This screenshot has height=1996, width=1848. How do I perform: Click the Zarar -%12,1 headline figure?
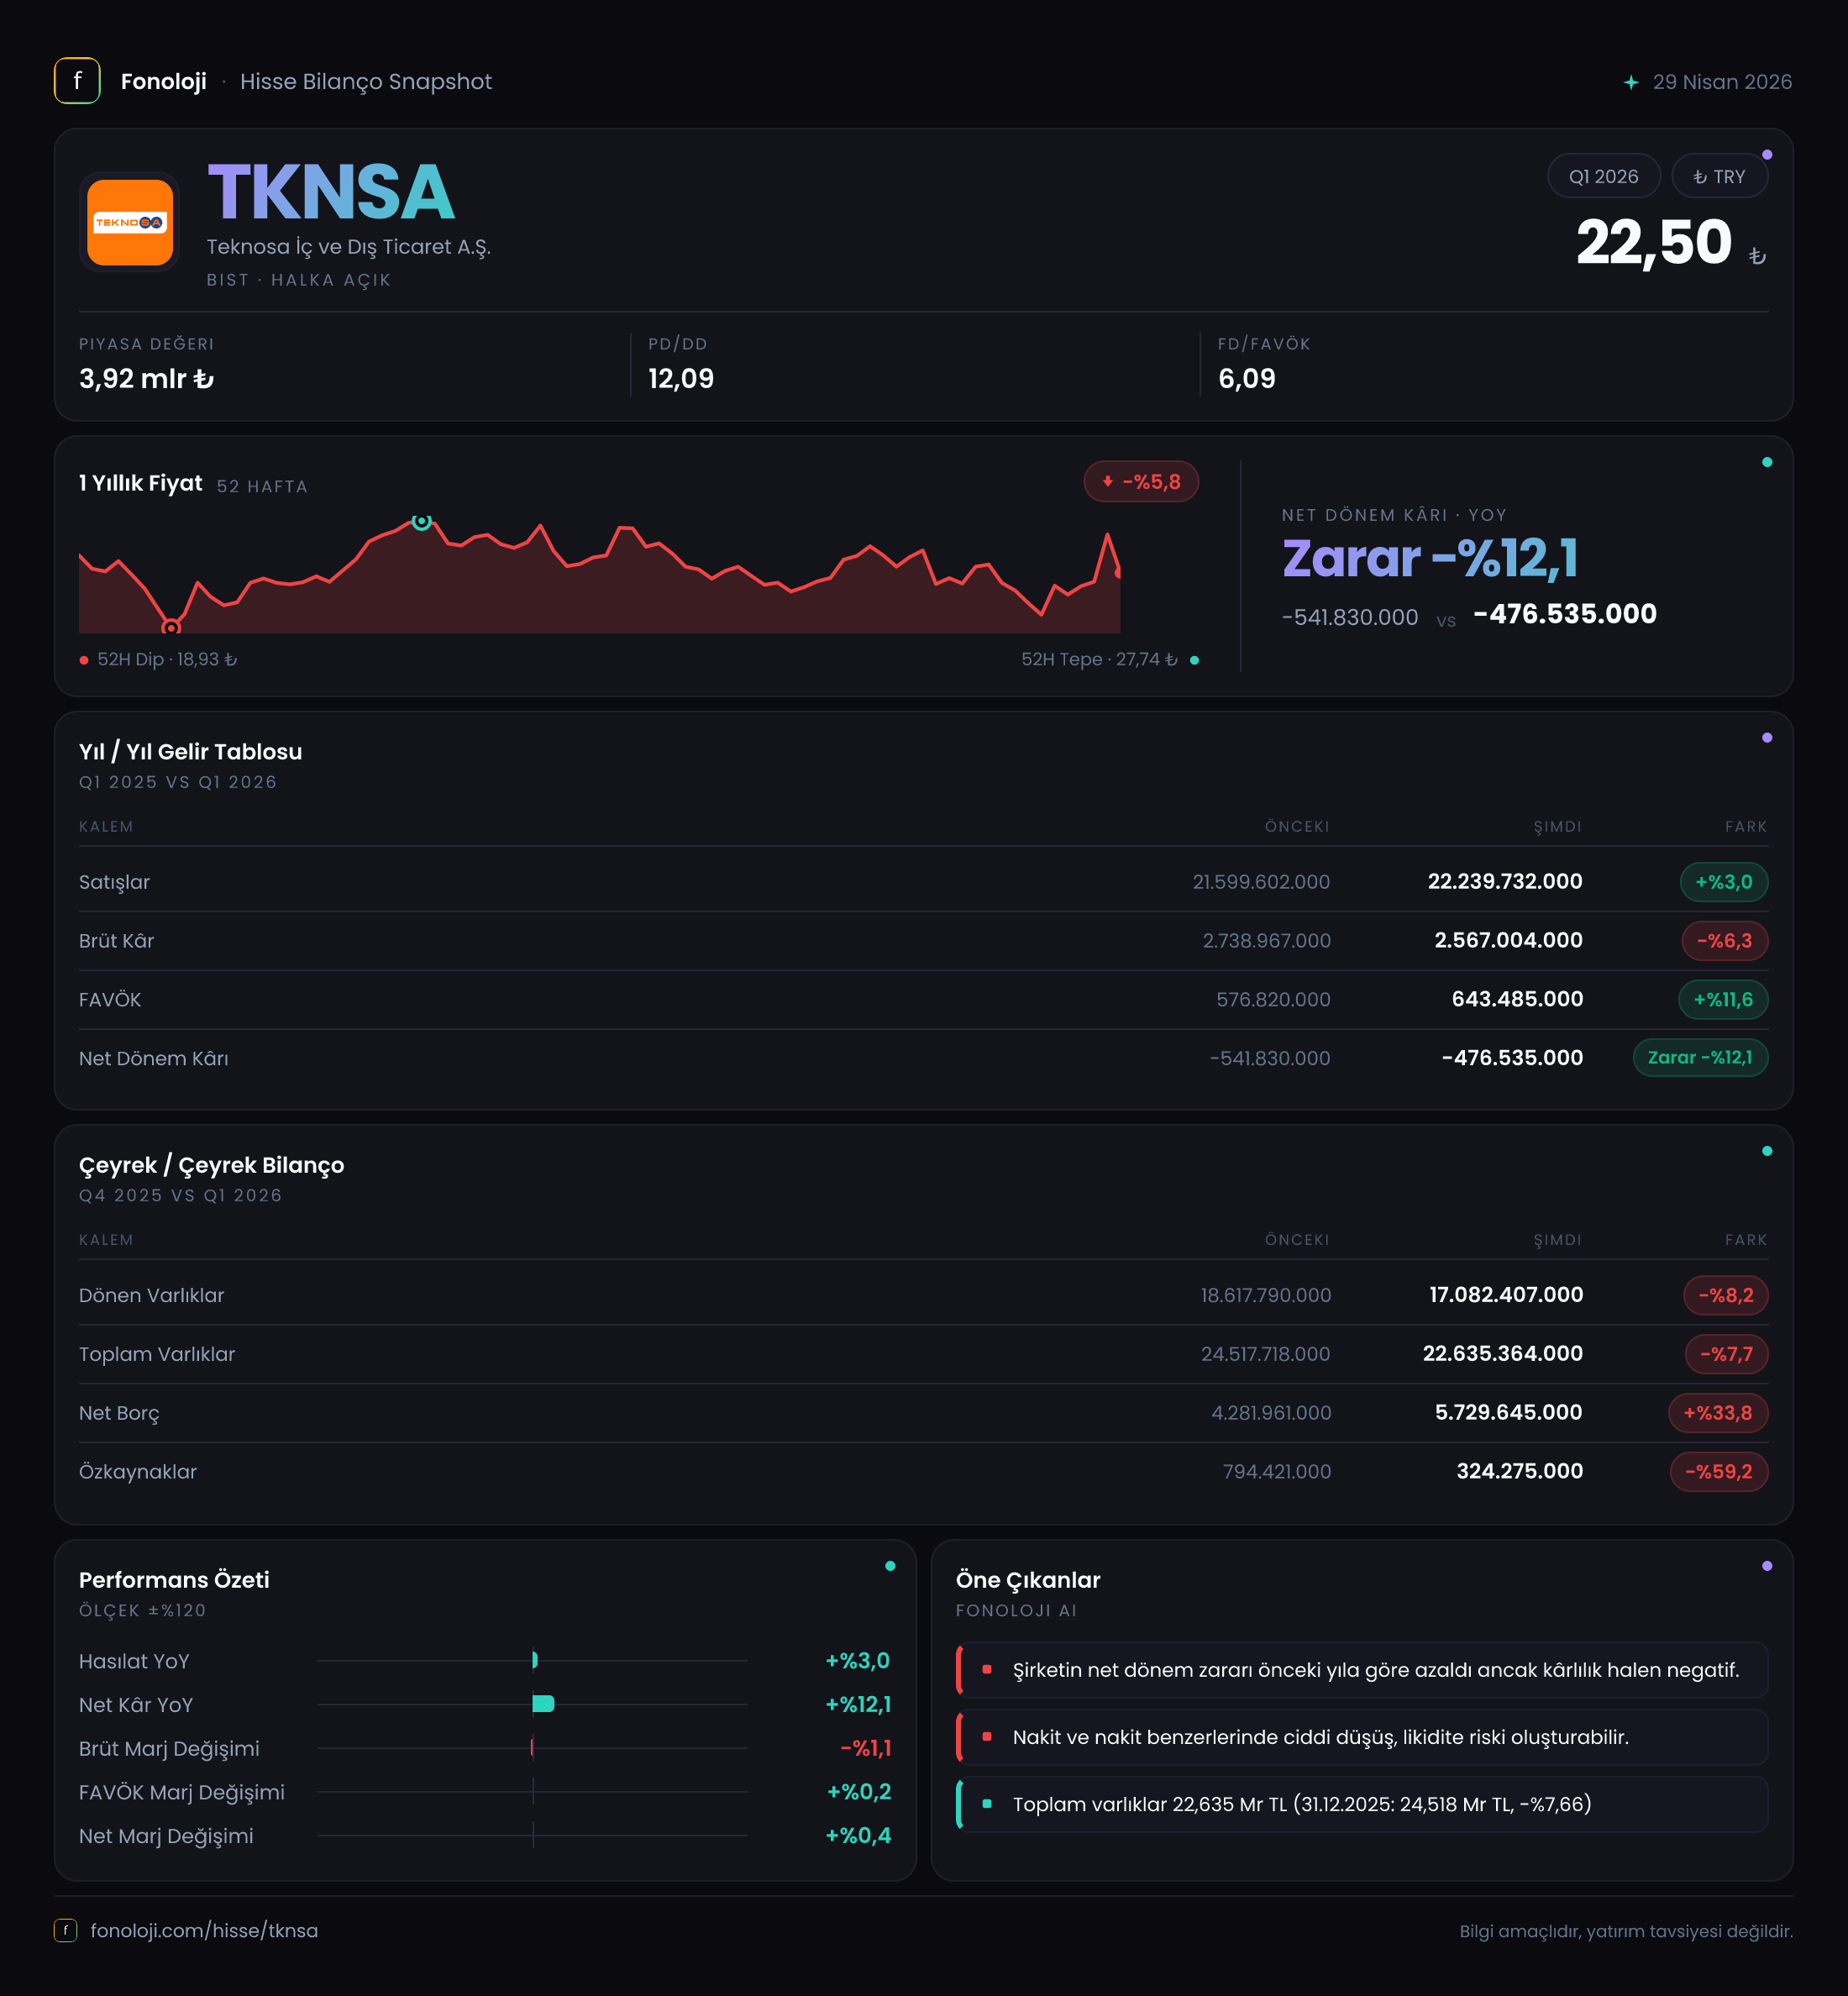coord(1430,558)
